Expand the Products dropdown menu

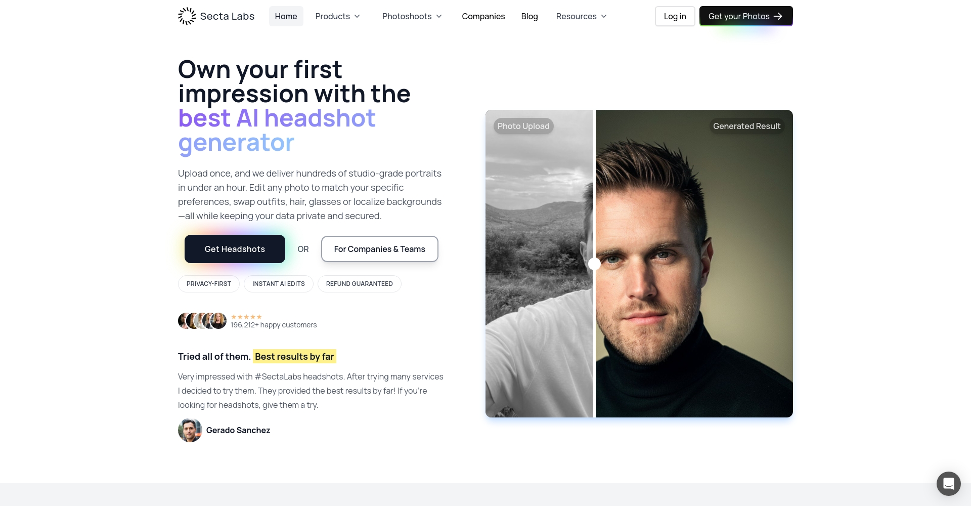click(x=338, y=16)
